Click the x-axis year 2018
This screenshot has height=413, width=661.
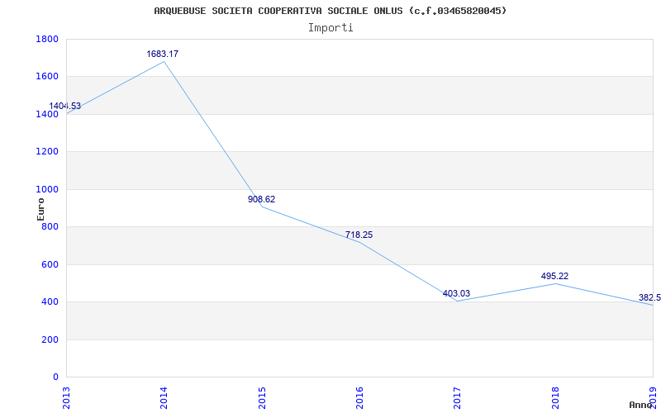[555, 398]
